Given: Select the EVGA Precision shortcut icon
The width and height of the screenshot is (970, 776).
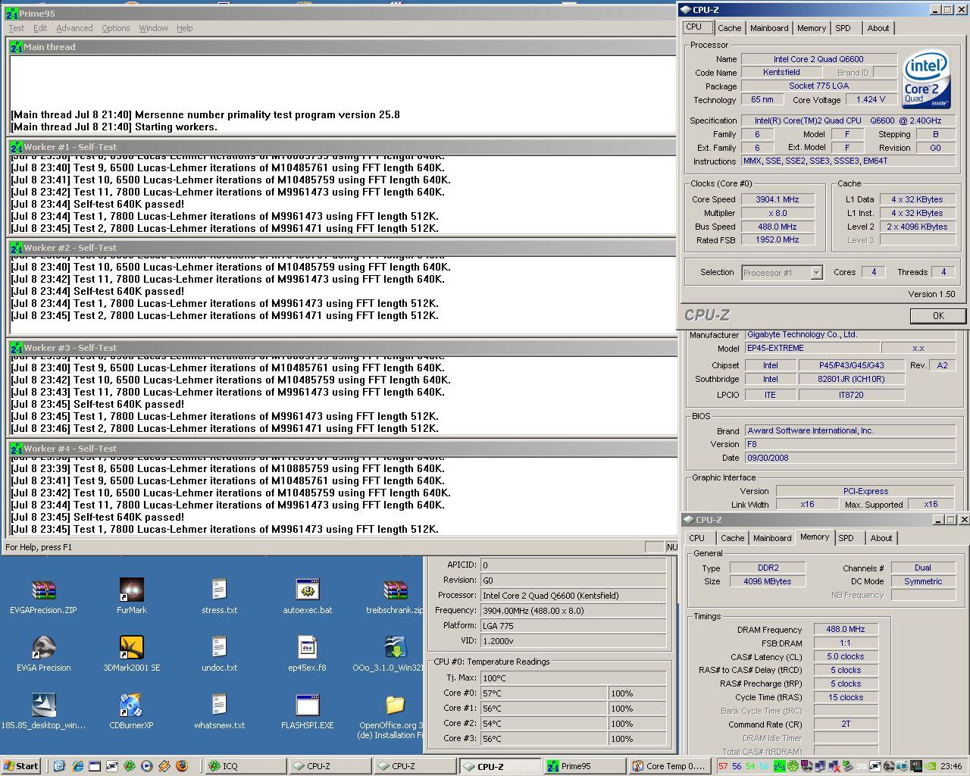Looking at the screenshot, I should click(x=44, y=647).
